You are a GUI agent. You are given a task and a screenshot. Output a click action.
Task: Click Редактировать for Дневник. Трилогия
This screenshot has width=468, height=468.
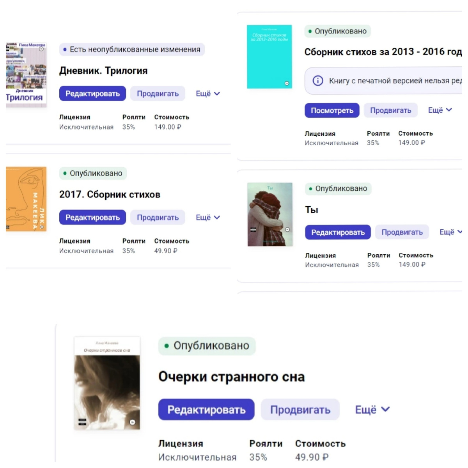point(92,93)
